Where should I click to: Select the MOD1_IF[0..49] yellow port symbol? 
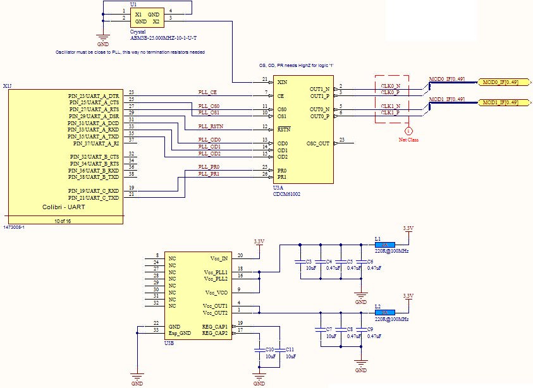pyautogui.click(x=504, y=102)
